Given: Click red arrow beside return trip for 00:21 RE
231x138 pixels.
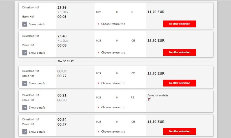Looking at the screenshot, I should (98, 108).
